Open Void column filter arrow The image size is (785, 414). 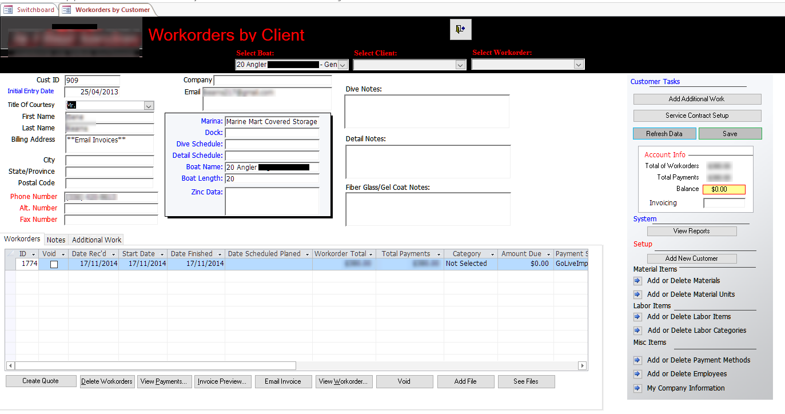point(62,254)
